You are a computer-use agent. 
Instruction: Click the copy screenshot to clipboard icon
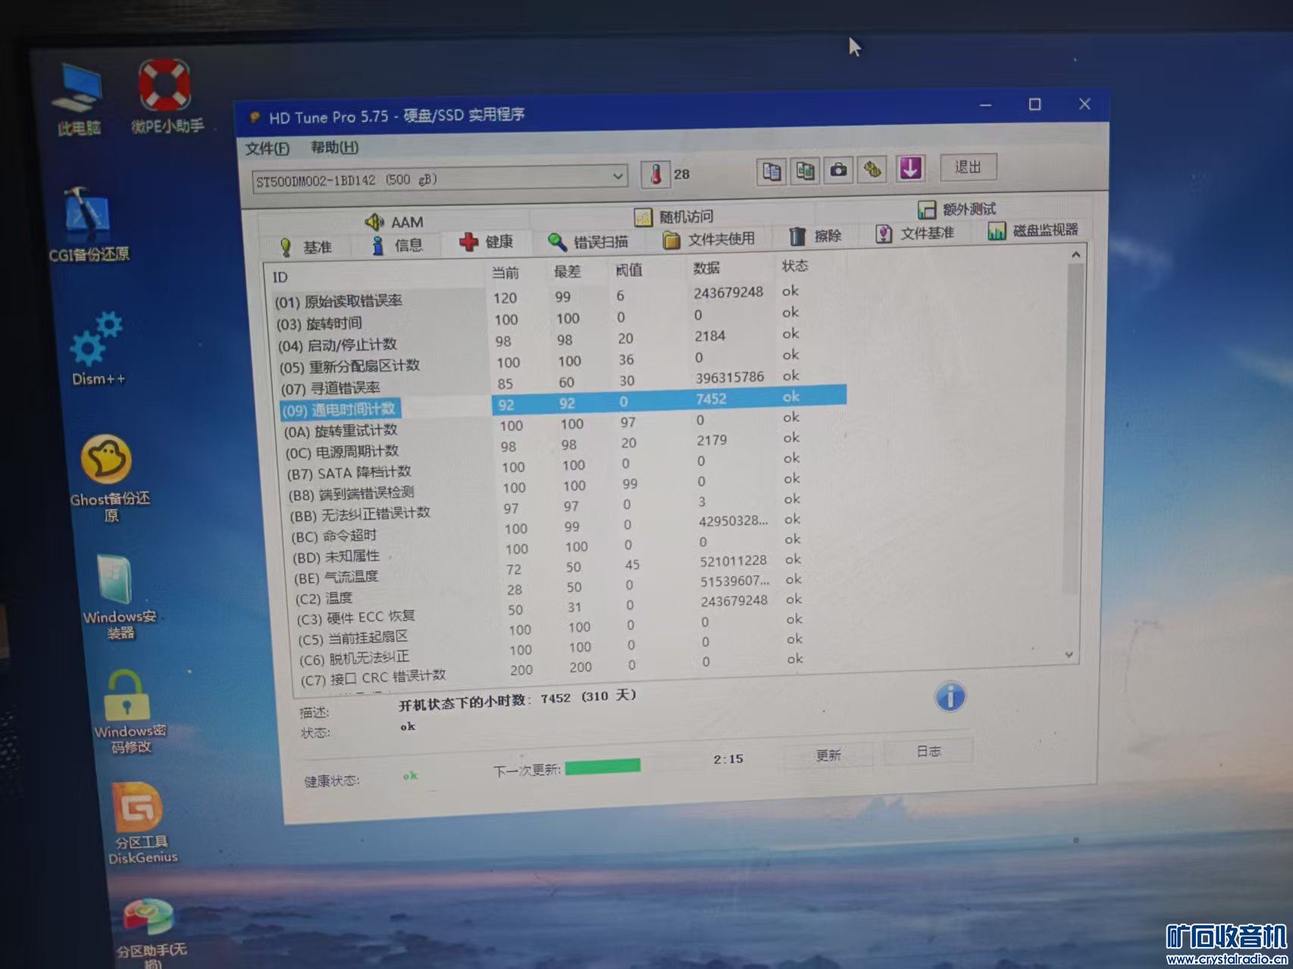click(805, 170)
